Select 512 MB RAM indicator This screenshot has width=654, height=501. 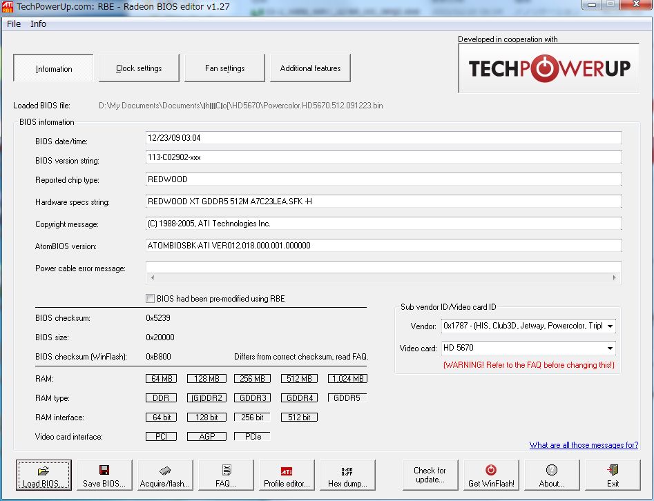pos(299,378)
